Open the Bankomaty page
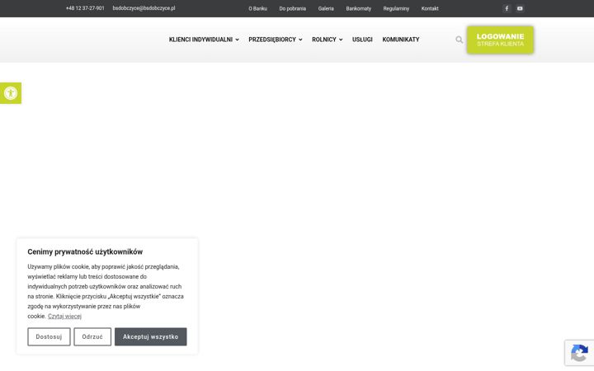Image resolution: width=594 pixels, height=371 pixels. click(x=358, y=8)
